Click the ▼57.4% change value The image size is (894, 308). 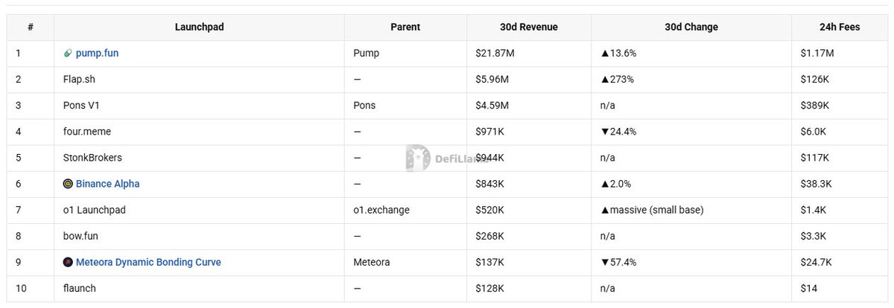618,262
